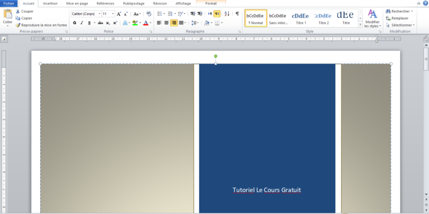429x214 pixels.
Task: Minimize the ribbon with the caret icon
Action: point(419,3)
